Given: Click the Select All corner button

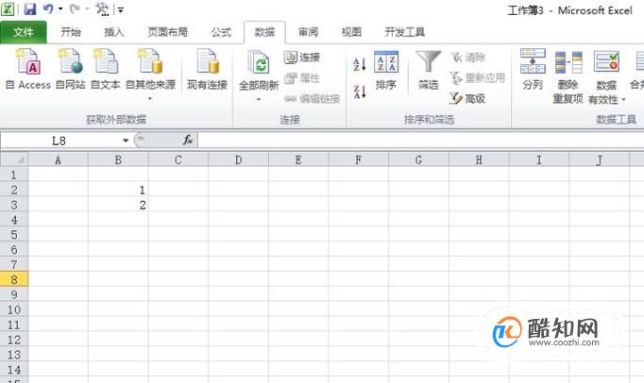Looking at the screenshot, I should pos(14,159).
